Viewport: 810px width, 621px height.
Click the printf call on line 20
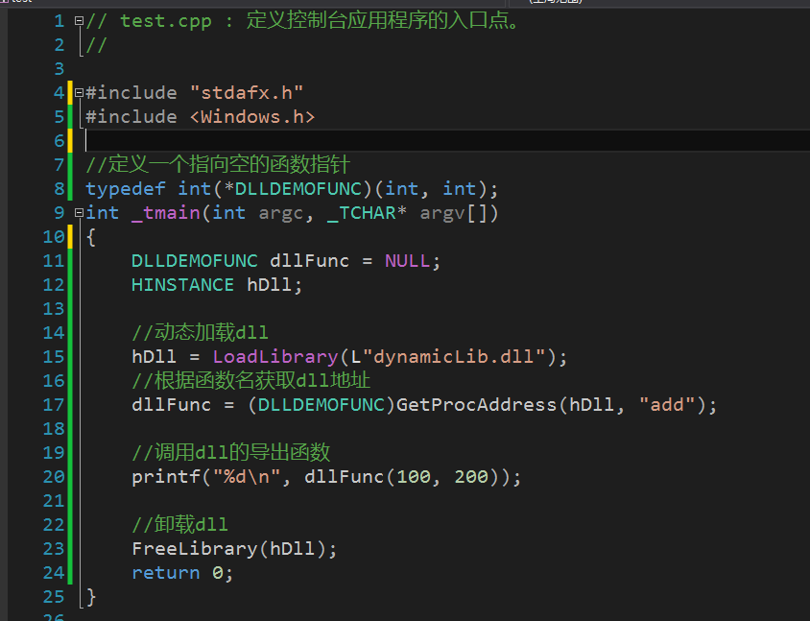166,477
